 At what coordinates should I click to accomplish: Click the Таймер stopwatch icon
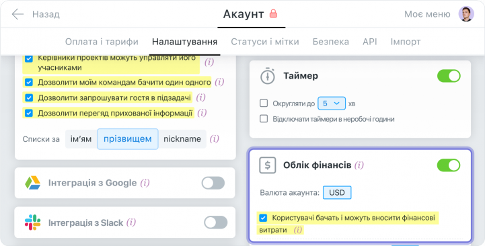pos(268,76)
